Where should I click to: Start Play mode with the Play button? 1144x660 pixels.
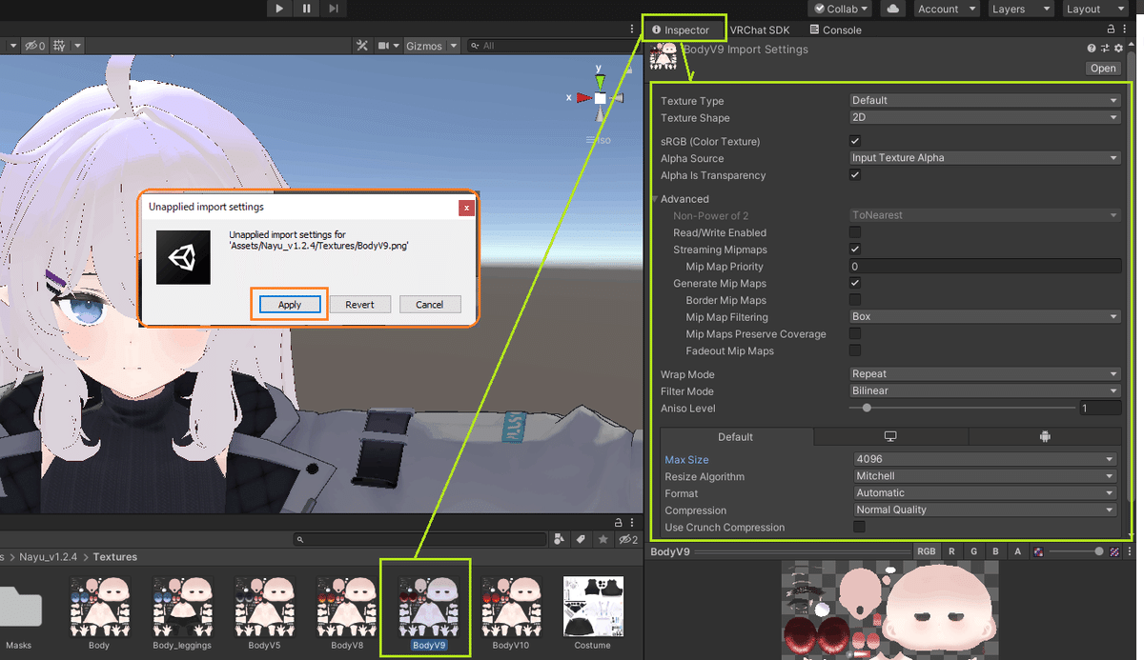pos(279,9)
